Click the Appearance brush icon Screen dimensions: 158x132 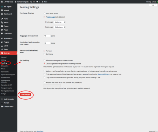(2, 38)
